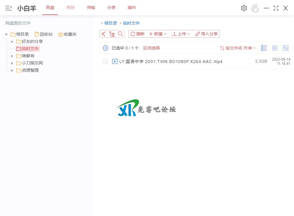Viewport: 294px width, 216px height.
Task: Open file search with magnifier icon
Action: (121, 34)
